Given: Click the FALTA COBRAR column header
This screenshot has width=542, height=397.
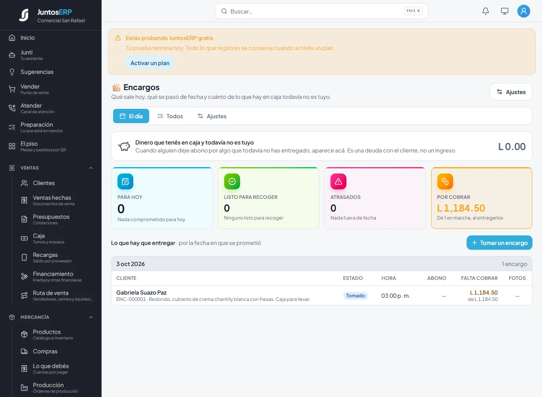Looking at the screenshot, I should point(479,278).
